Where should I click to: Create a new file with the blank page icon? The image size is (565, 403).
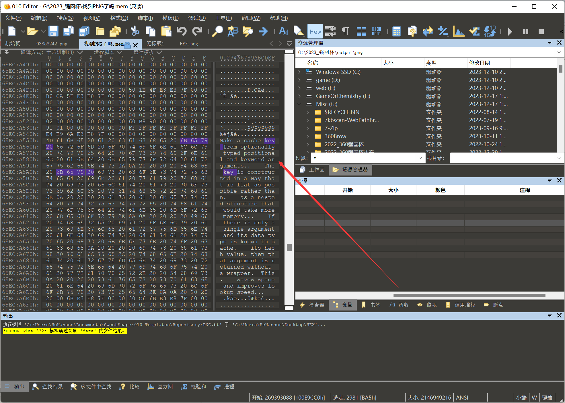pyautogui.click(x=12, y=31)
